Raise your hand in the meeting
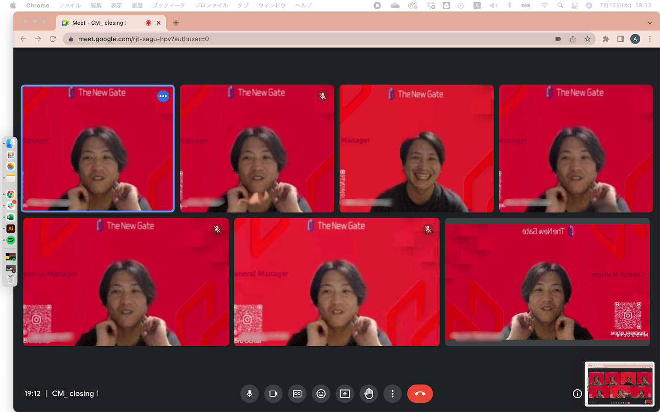Screen dimensions: 660x412 point(369,394)
